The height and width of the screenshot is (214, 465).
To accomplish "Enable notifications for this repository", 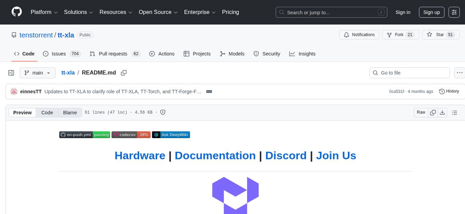I will (x=359, y=35).
